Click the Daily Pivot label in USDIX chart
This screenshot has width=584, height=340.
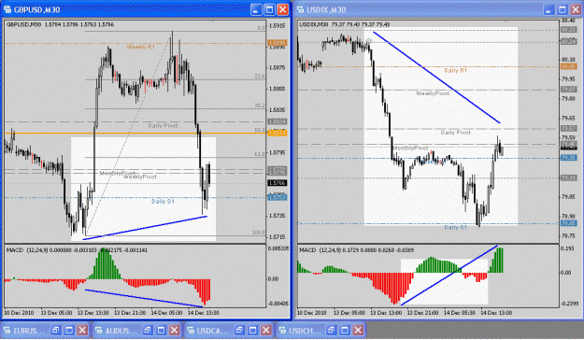tap(455, 133)
